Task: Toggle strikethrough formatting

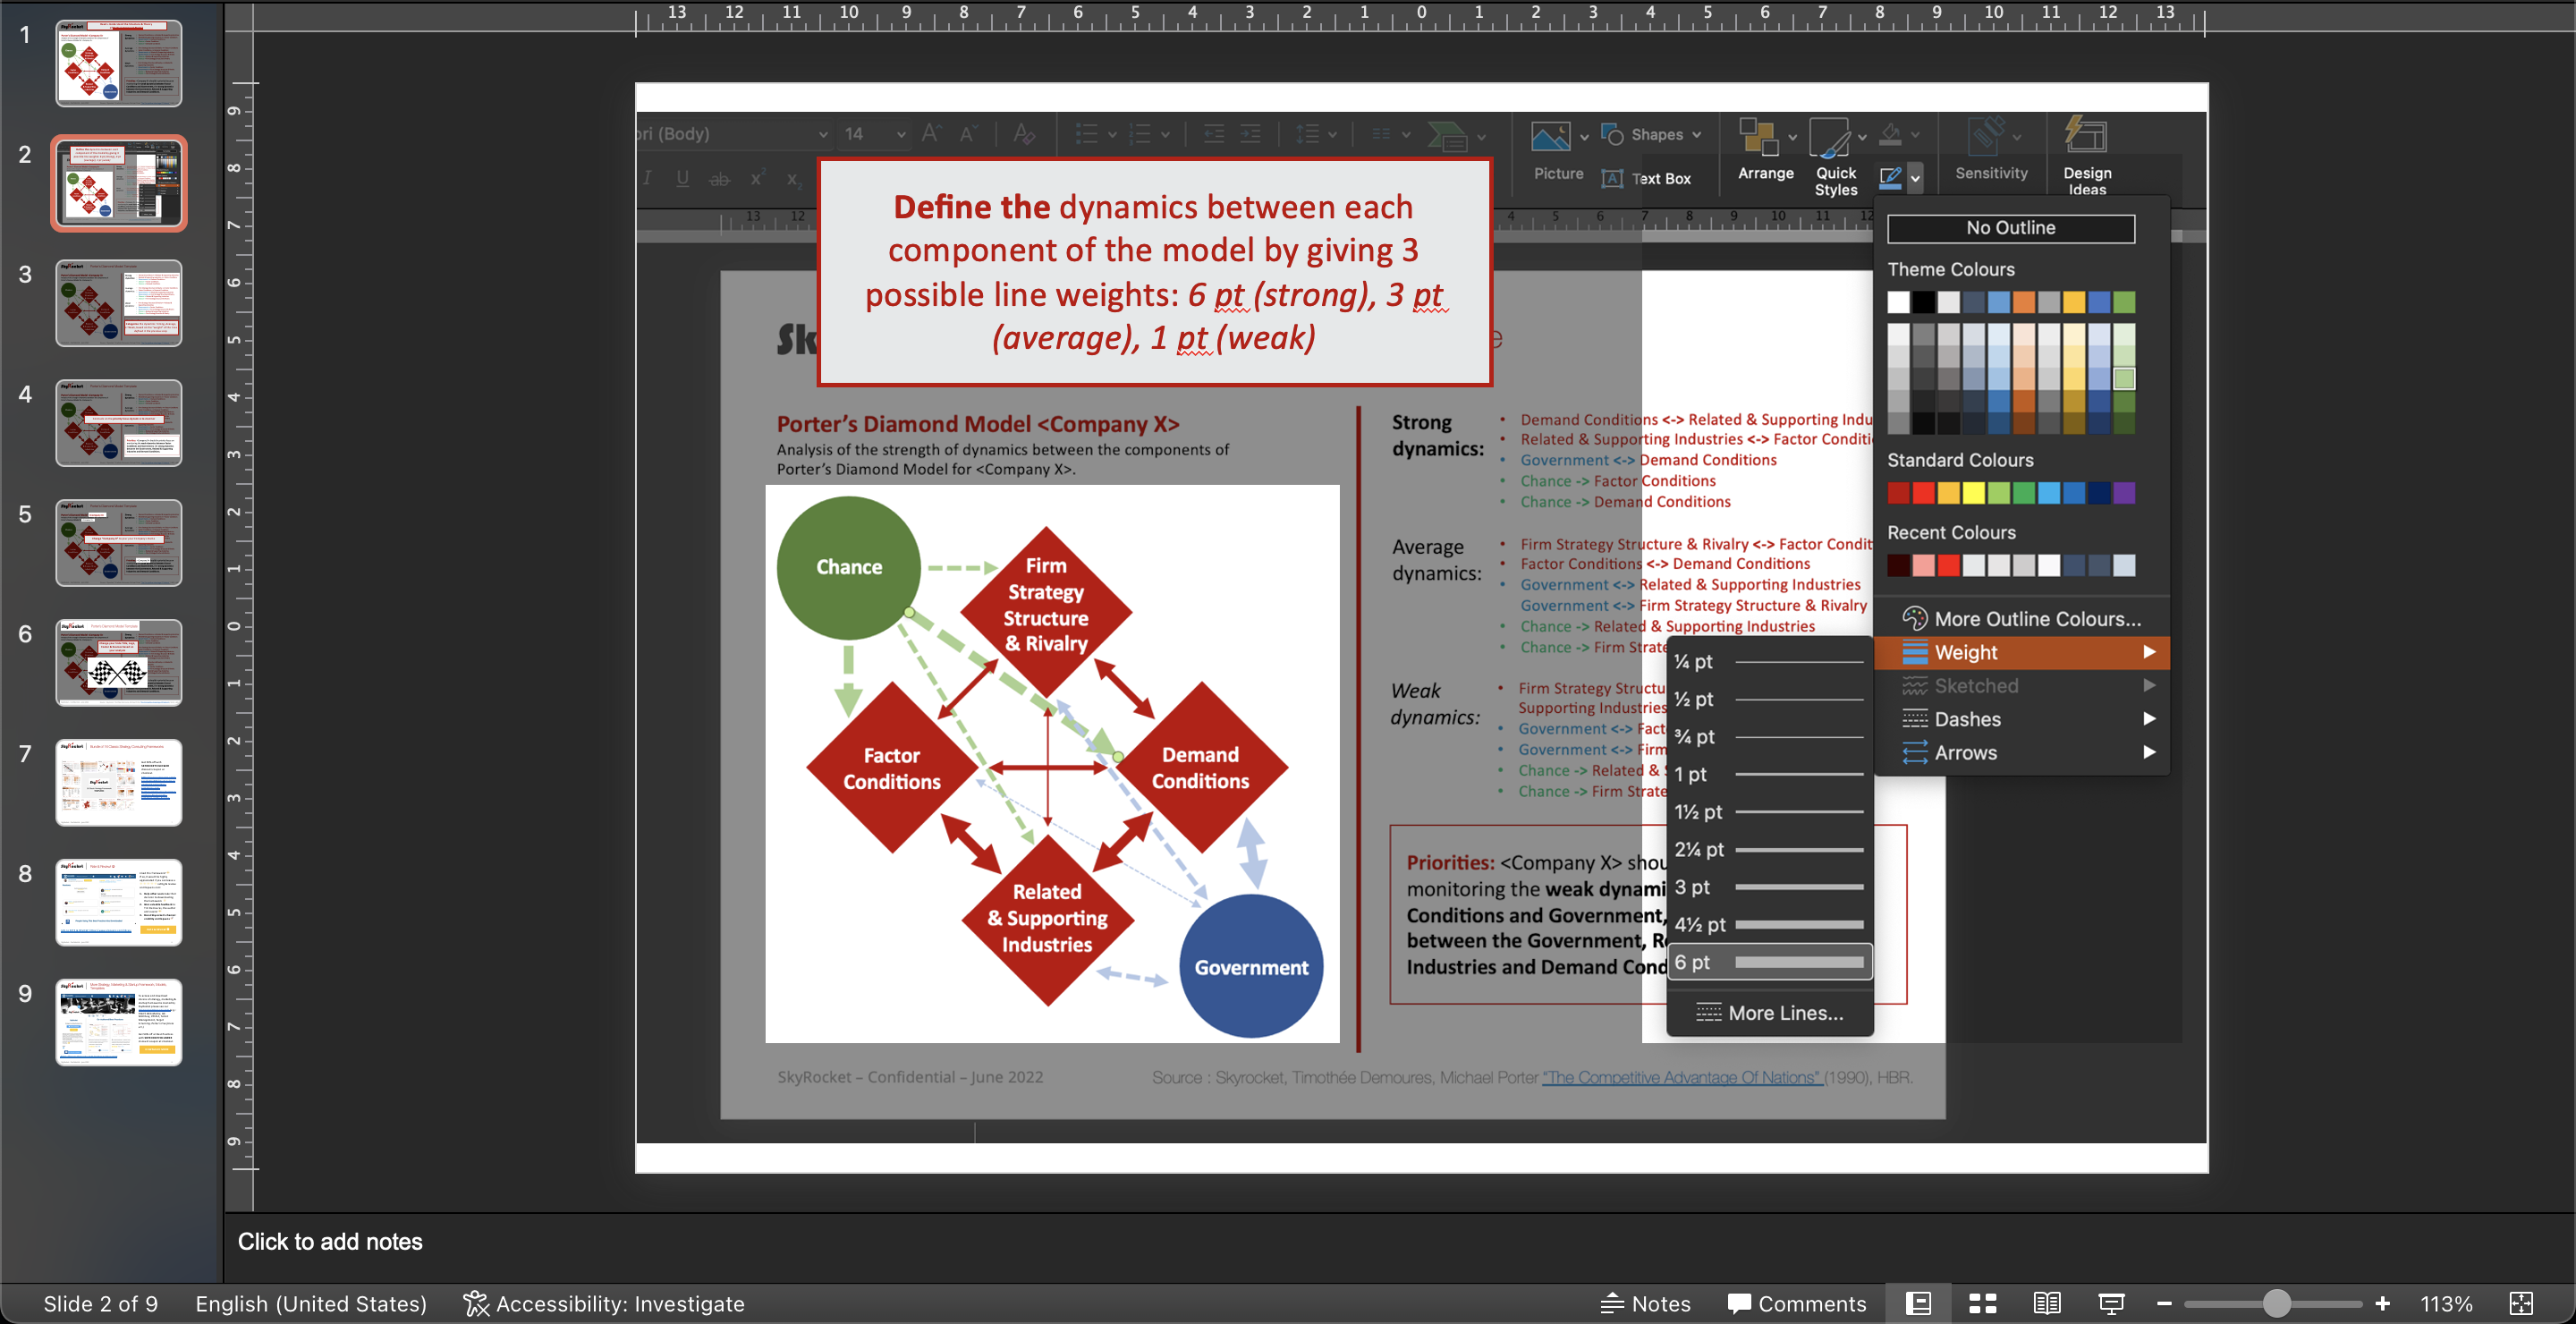Action: (718, 178)
